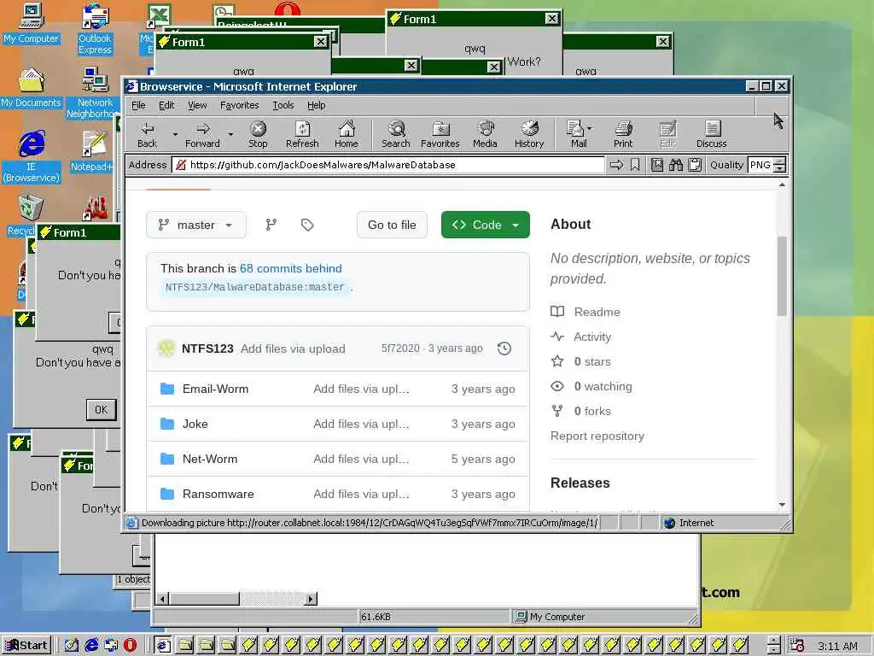Screen dimensions: 874x656
Task: Open the Net-Worm folder
Action: coord(210,459)
